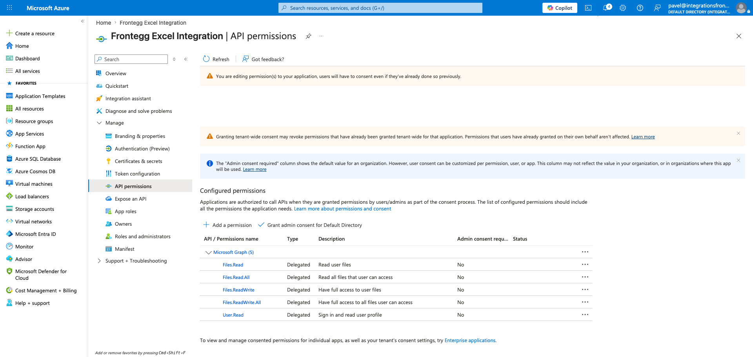Open more options for Files.ReadWrite row
Viewport: 753px width, 357px height.
pyautogui.click(x=585, y=290)
